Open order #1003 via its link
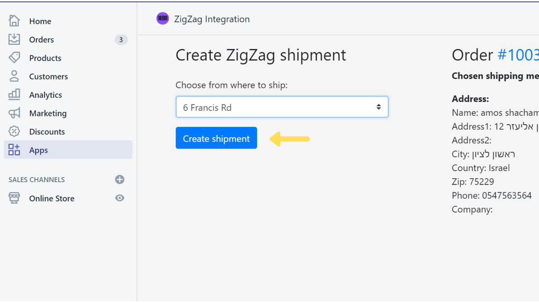The width and height of the screenshot is (539, 303). [x=520, y=55]
